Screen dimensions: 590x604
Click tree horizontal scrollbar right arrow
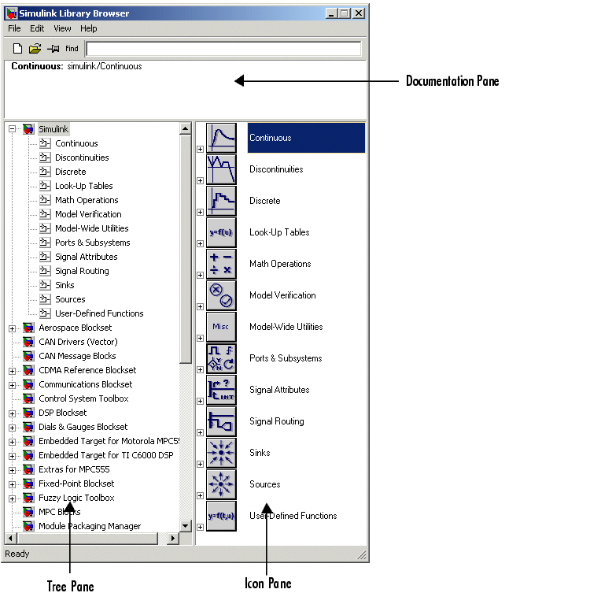(173, 539)
